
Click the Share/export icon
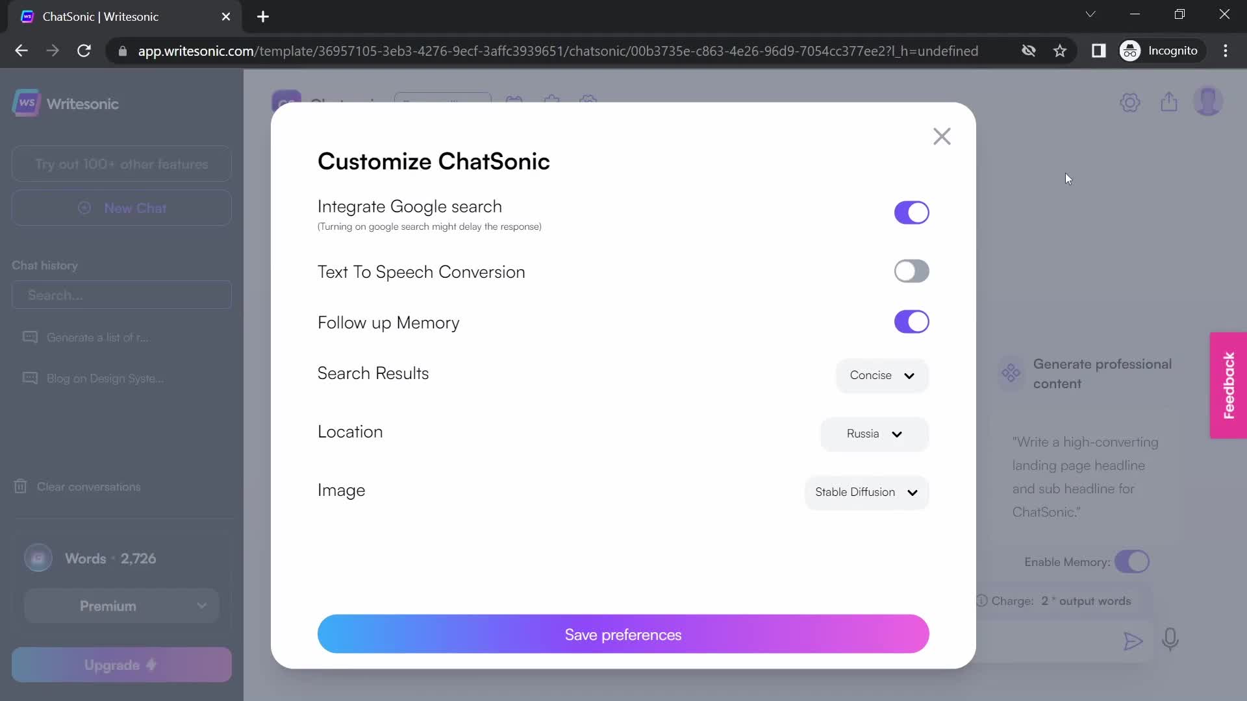1169,103
